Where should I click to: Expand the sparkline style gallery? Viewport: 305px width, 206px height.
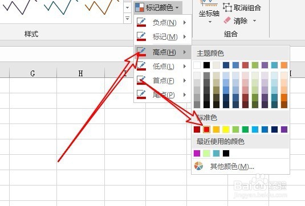click(x=127, y=18)
